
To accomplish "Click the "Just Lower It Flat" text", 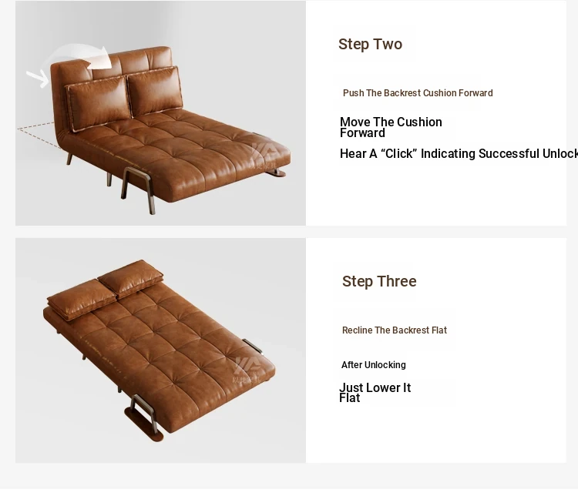I will 375,393.
